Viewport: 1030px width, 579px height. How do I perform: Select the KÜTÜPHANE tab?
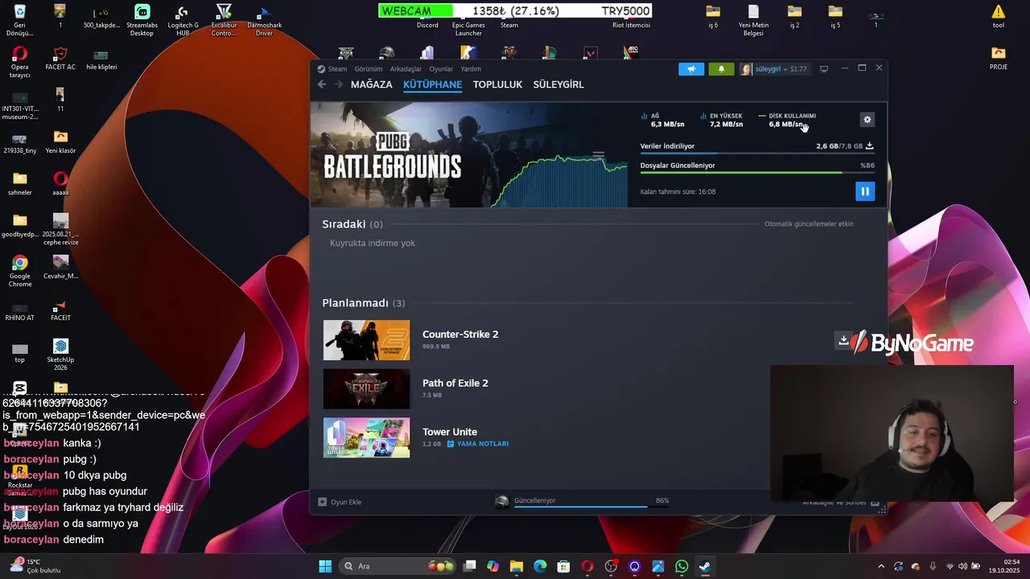[432, 84]
